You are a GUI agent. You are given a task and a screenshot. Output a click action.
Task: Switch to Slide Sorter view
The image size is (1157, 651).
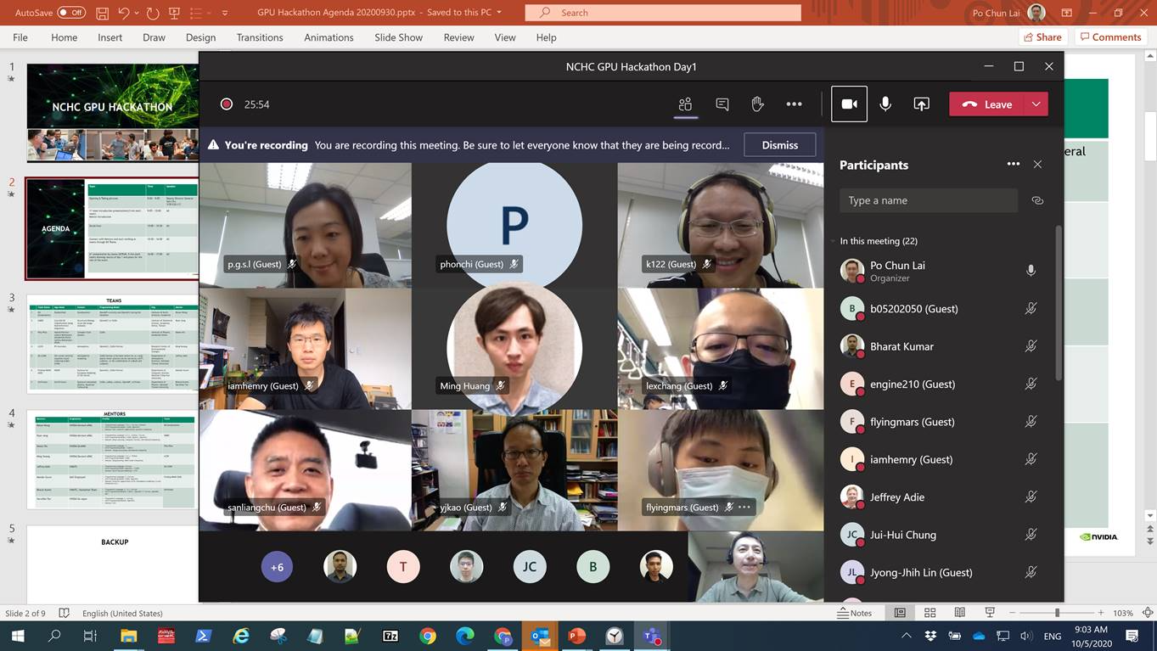point(930,613)
